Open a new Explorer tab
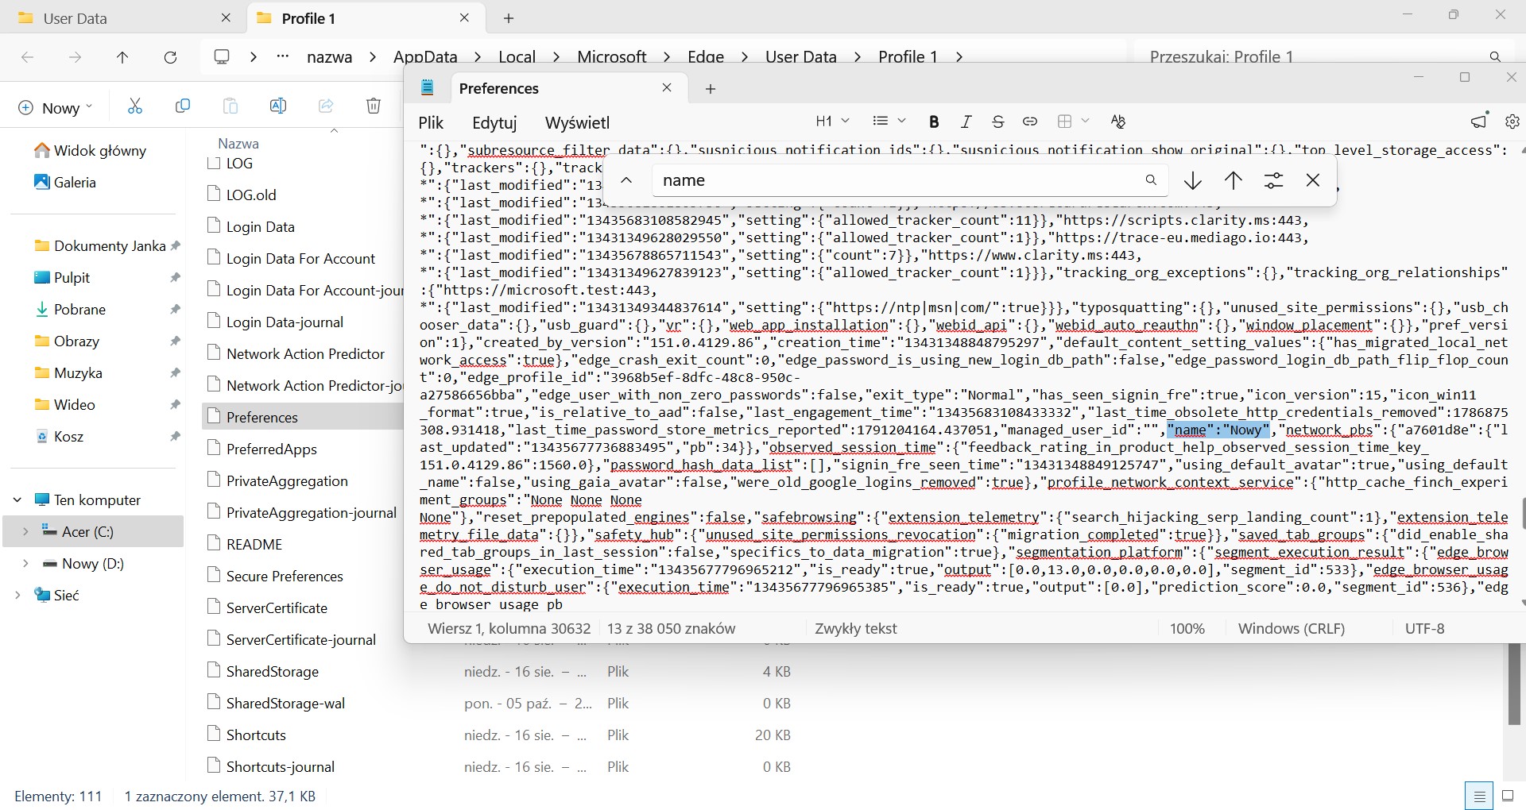This screenshot has height=810, width=1526. [509, 18]
